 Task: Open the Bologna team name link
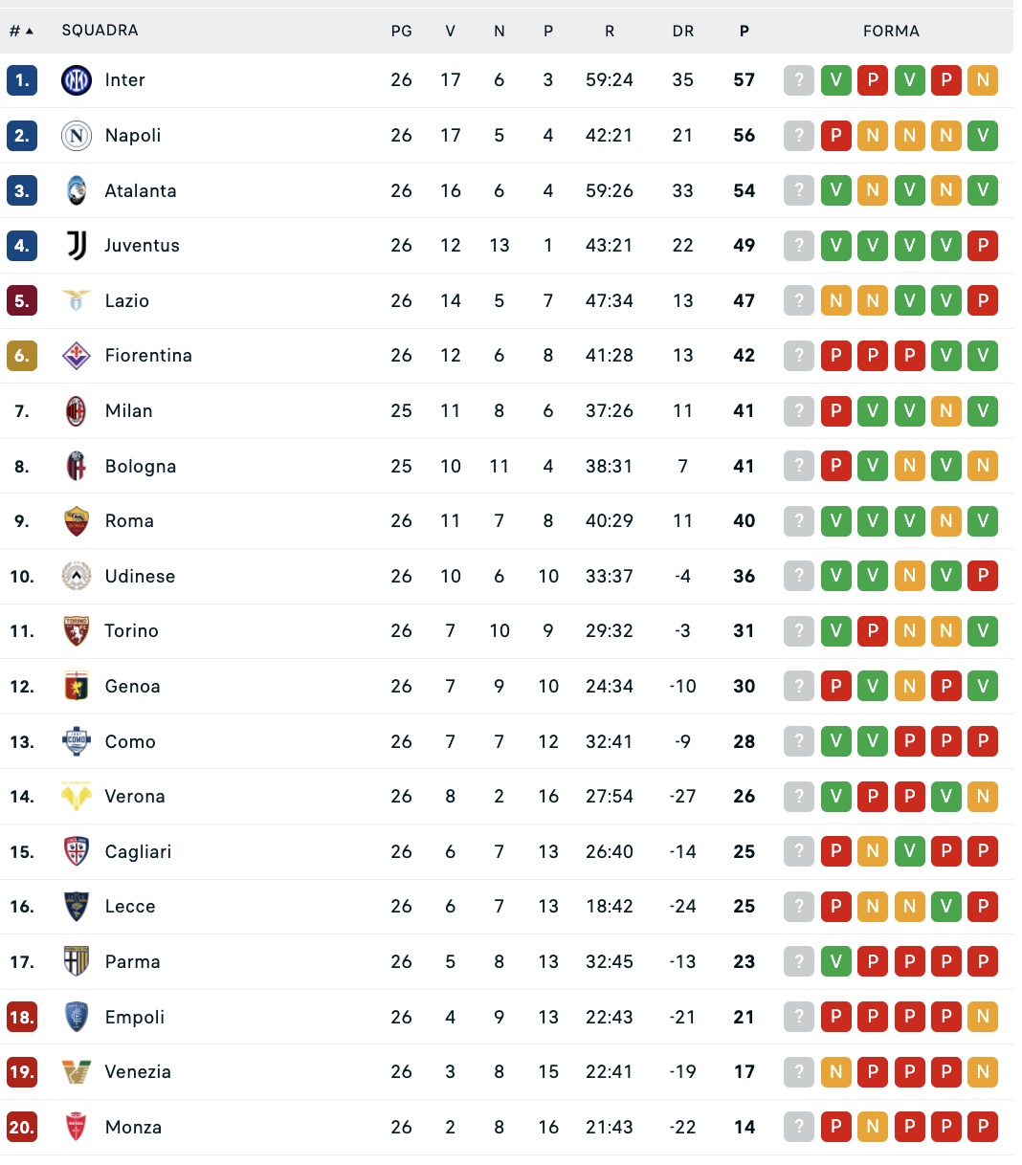tap(141, 467)
